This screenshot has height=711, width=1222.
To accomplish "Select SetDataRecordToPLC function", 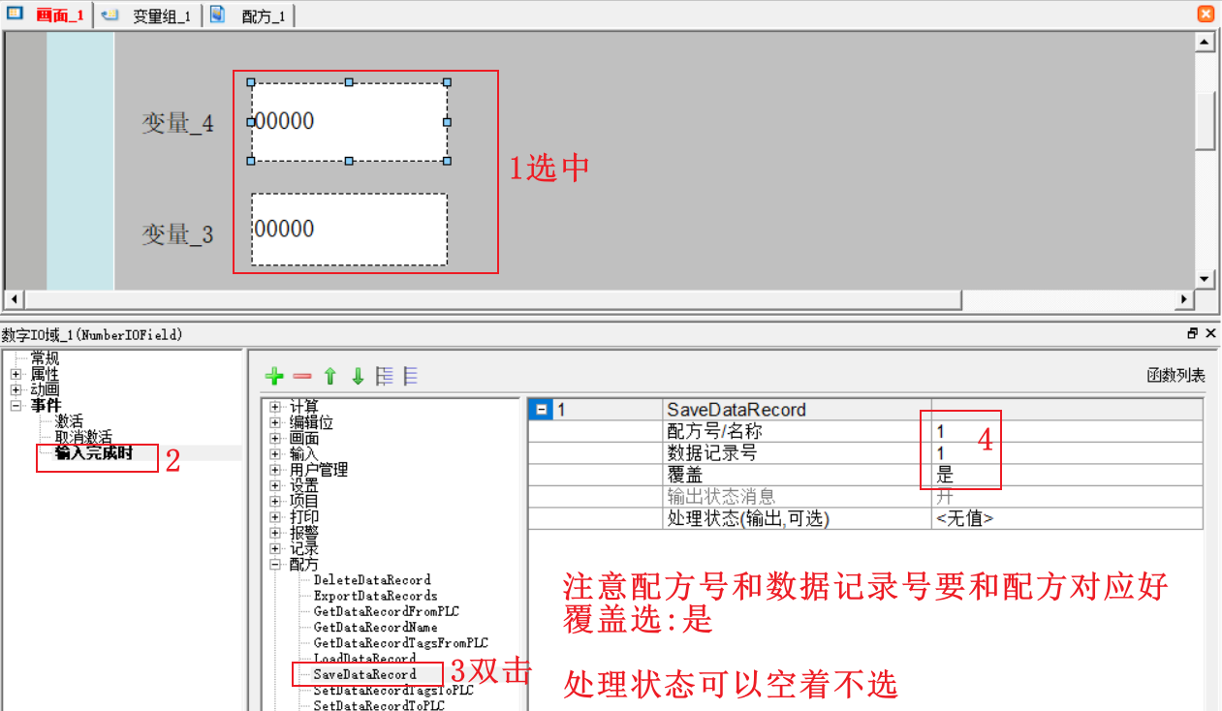I will pyautogui.click(x=379, y=705).
